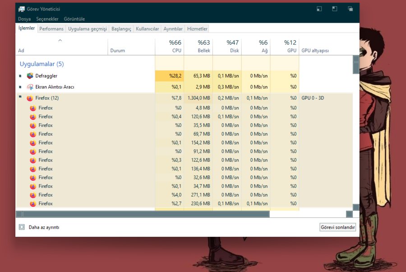Click the Görev Yöneticisi title bar icon
This screenshot has width=406, height=272.
[x=22, y=9]
